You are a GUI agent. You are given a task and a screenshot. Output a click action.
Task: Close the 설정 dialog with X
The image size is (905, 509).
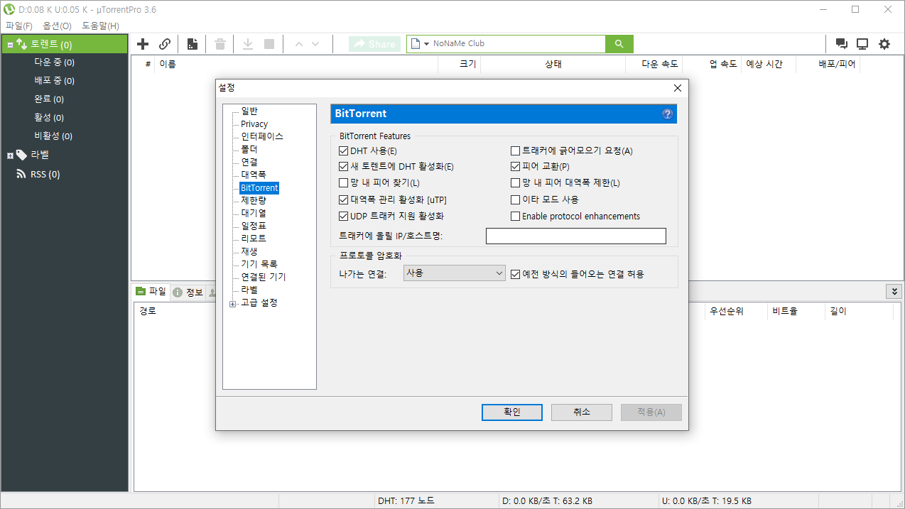coord(677,88)
